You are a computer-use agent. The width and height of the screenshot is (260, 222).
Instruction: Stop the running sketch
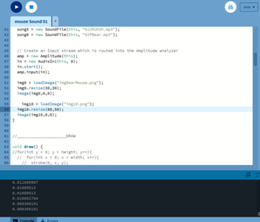click(31, 7)
